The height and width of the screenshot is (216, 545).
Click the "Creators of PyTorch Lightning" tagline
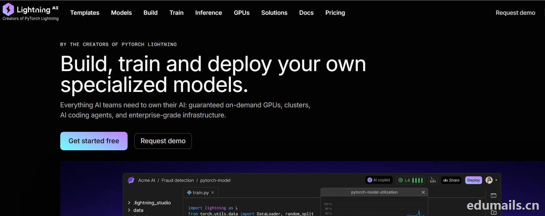pyautogui.click(x=31, y=18)
